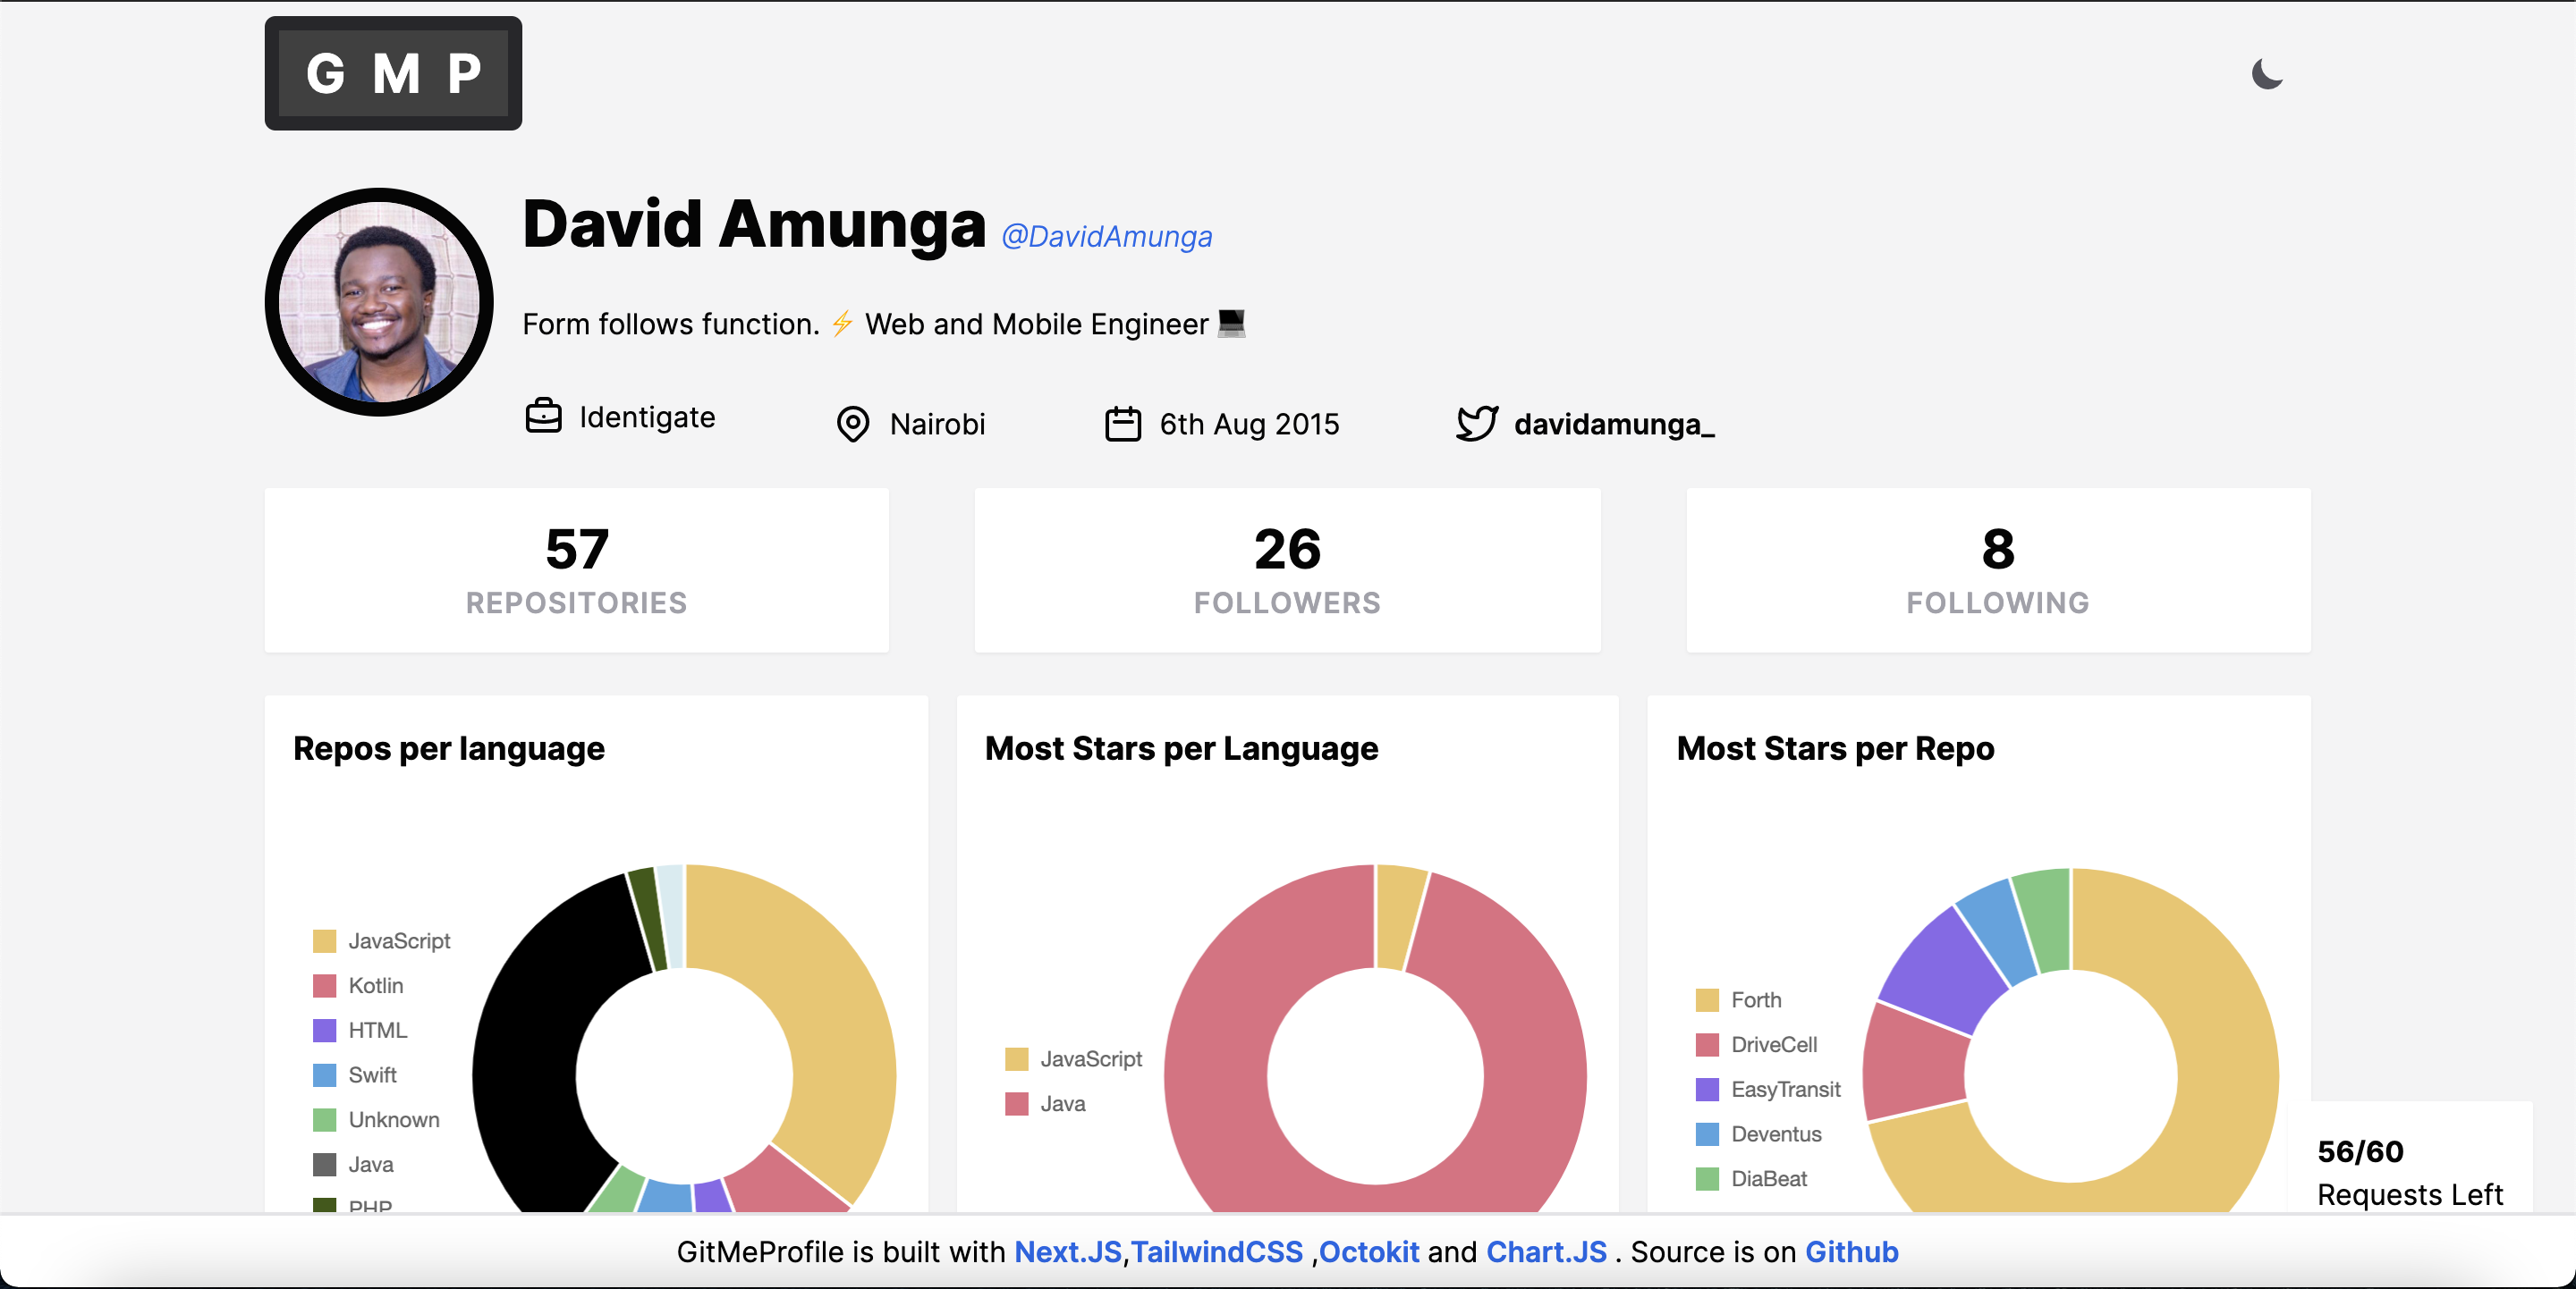Toggle the Kotlin legend swatch in Repos per language

(x=324, y=986)
